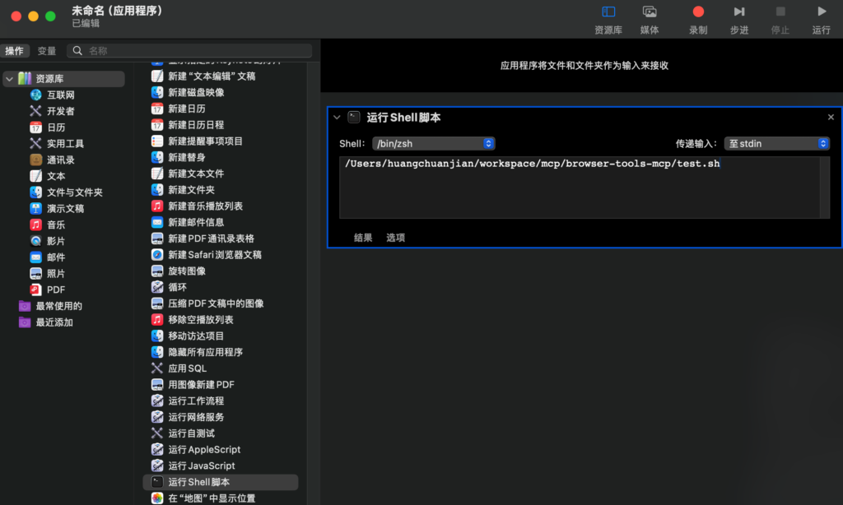Open the Shell /bin/zsh dropdown
Viewport: 843px width, 505px height.
point(433,143)
